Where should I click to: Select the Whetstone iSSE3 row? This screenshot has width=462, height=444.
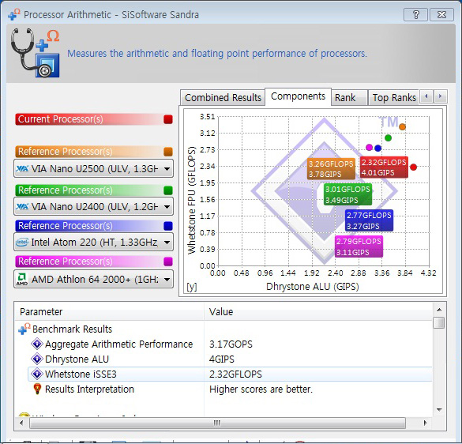click(230, 374)
